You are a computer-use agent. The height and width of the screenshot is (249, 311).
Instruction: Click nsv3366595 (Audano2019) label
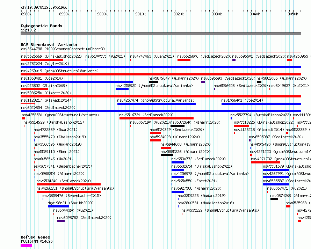point(58,144)
